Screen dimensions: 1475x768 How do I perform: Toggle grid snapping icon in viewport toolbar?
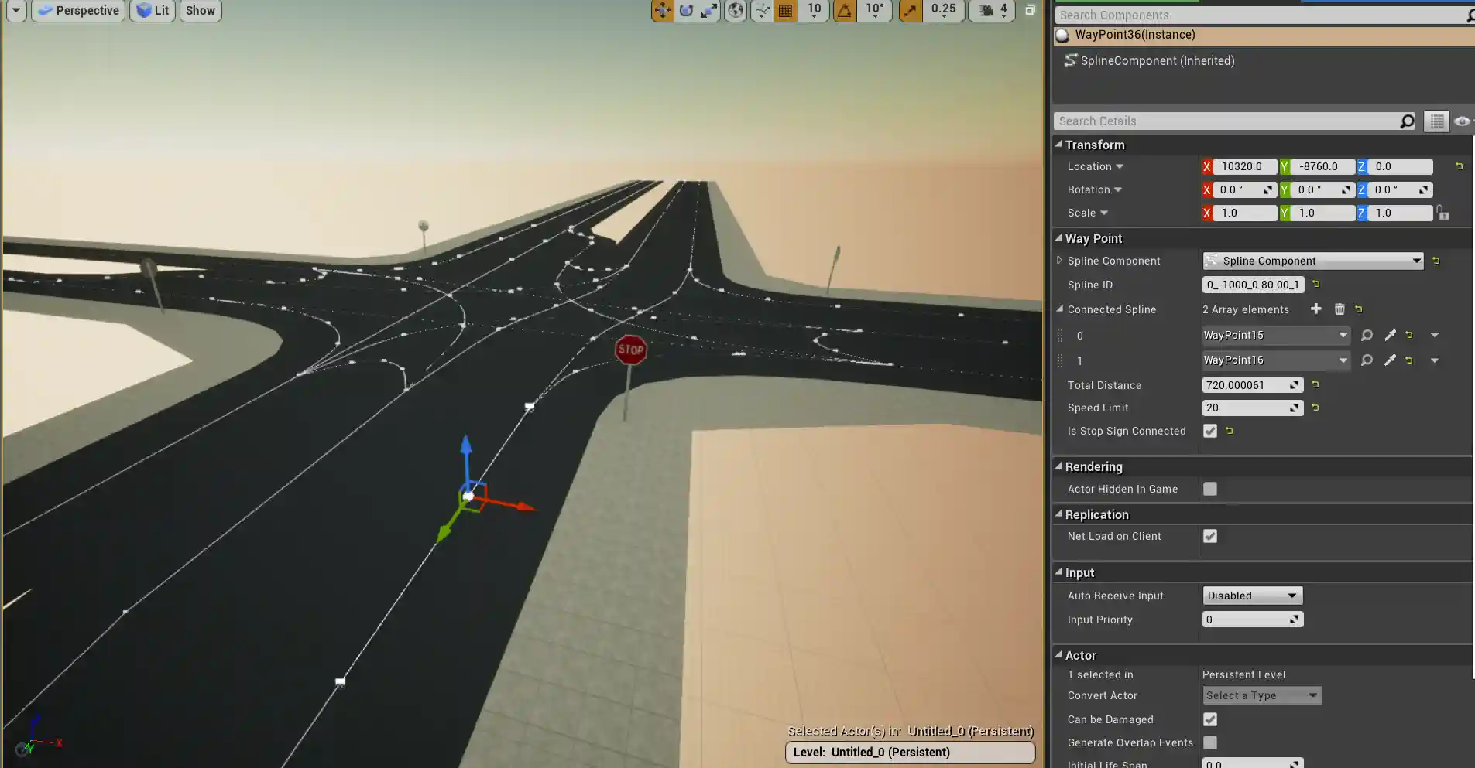click(x=785, y=10)
